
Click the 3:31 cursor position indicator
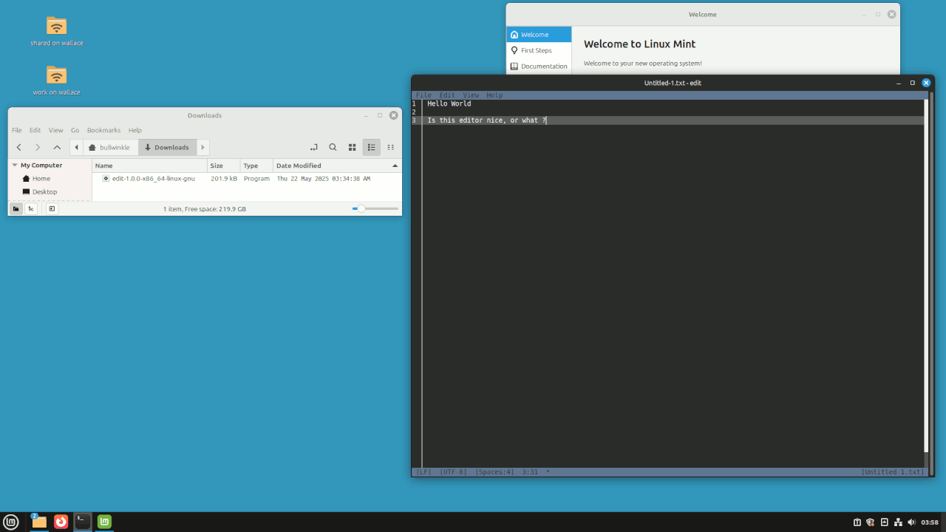click(x=530, y=471)
